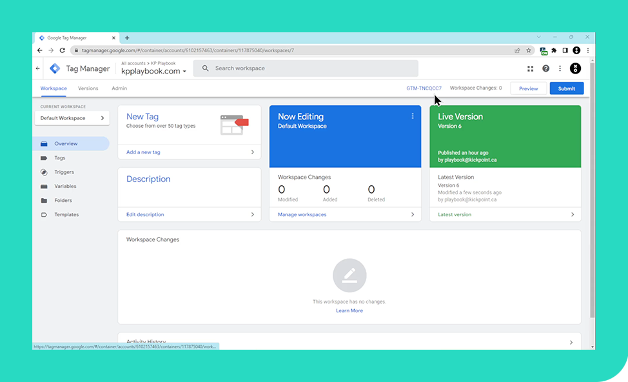Open the Admin tab
The height and width of the screenshot is (382, 628).
[x=119, y=88]
